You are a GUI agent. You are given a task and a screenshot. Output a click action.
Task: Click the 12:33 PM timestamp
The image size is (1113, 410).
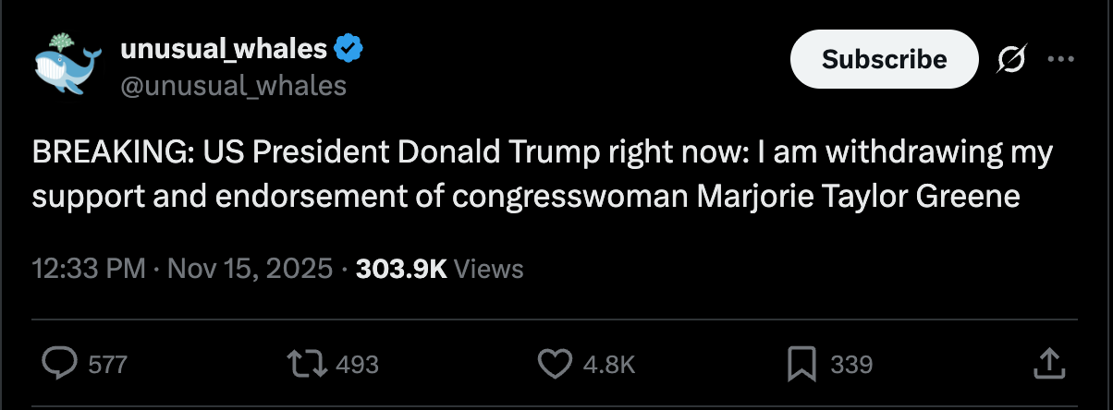tap(89, 269)
